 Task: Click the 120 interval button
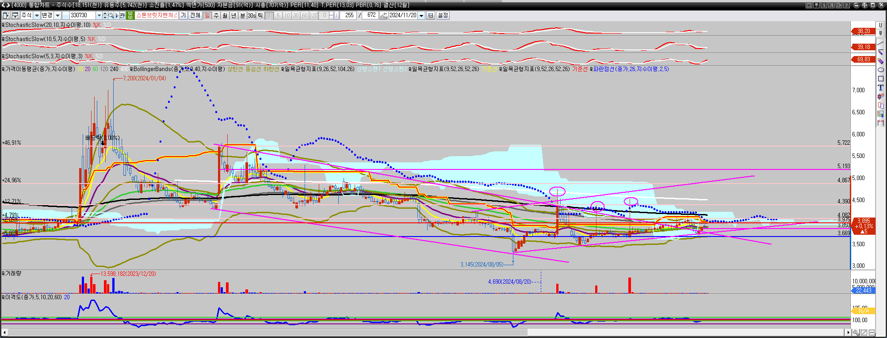(x=314, y=15)
